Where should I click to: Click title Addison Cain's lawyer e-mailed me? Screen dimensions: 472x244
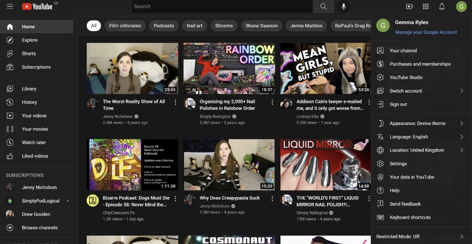point(329,105)
